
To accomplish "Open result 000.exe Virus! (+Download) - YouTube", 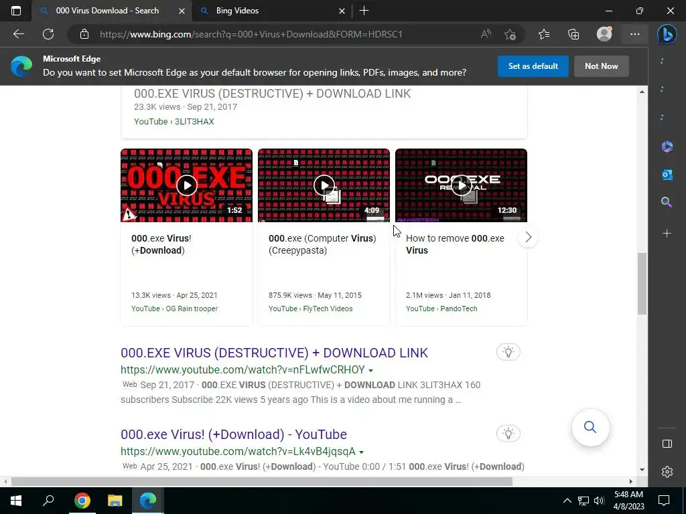I will coord(234,434).
